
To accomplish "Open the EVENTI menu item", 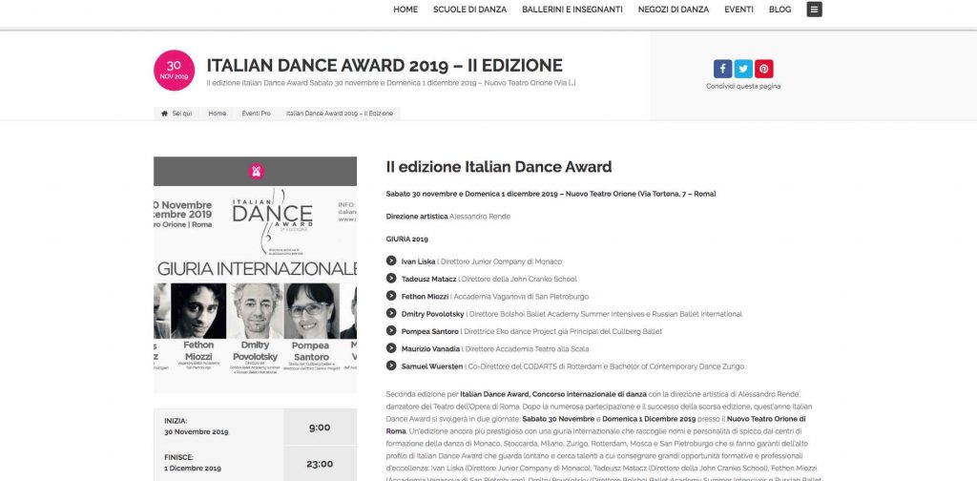I will click(x=738, y=10).
